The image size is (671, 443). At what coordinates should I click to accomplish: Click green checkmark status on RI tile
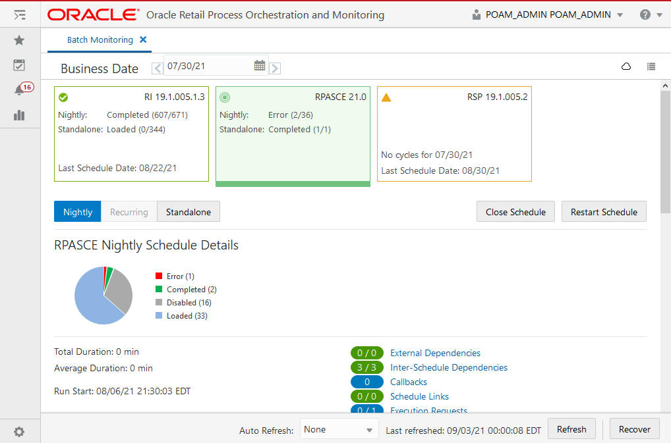pyautogui.click(x=63, y=97)
